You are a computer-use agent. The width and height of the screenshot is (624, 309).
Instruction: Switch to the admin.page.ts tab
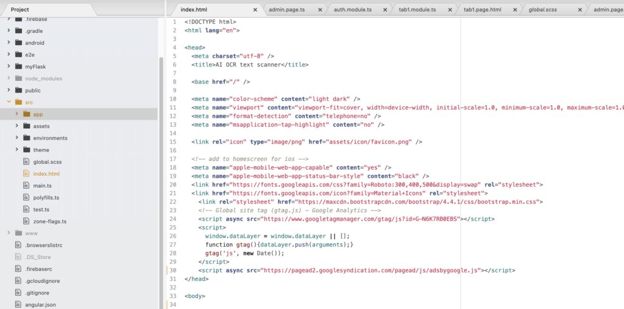pos(294,10)
